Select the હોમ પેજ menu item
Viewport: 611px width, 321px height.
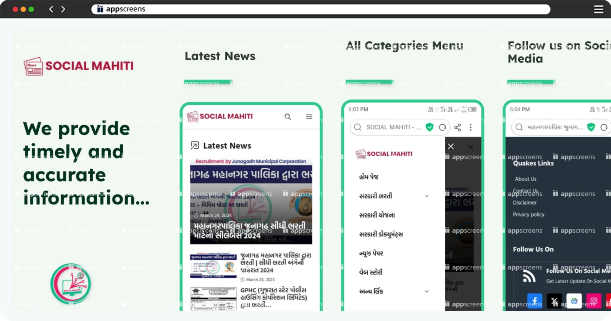coord(369,177)
